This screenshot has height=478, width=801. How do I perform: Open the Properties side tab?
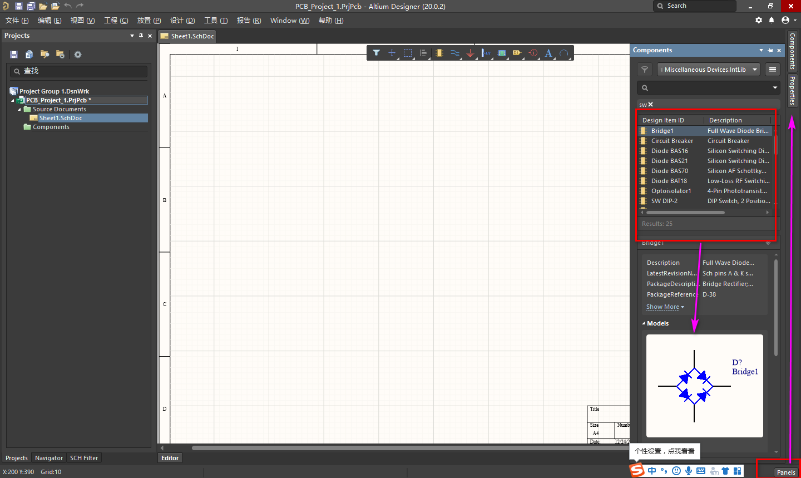[792, 90]
